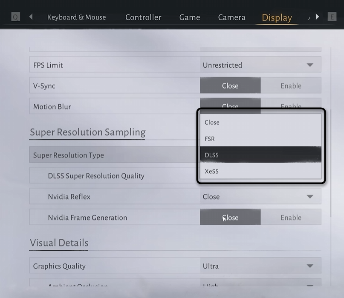Expand the FPS Limit dropdown arrow
Image resolution: width=344 pixels, height=298 pixels.
pyautogui.click(x=310, y=65)
